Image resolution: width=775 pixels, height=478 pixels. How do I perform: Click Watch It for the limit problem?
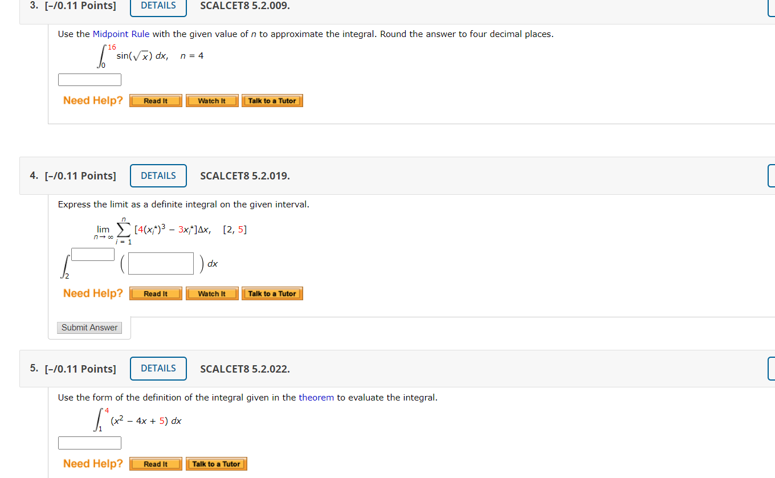[211, 293]
